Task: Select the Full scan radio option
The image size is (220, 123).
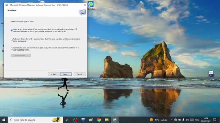Action: pyautogui.click(x=12, y=40)
